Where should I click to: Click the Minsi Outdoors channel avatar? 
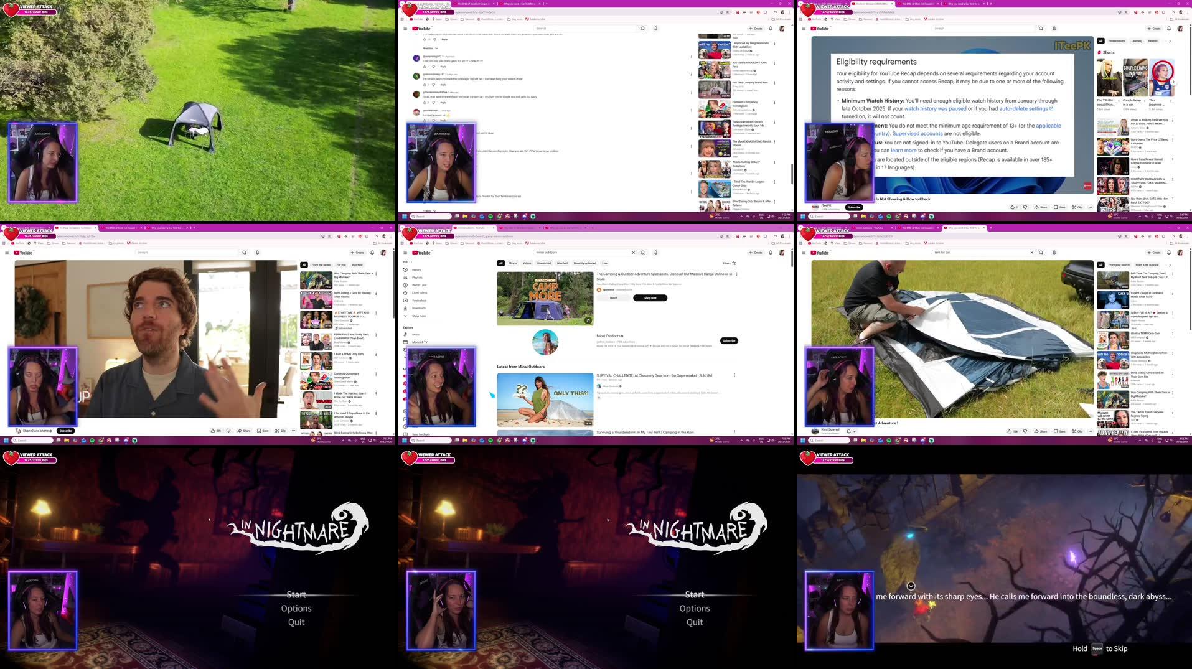pos(545,342)
